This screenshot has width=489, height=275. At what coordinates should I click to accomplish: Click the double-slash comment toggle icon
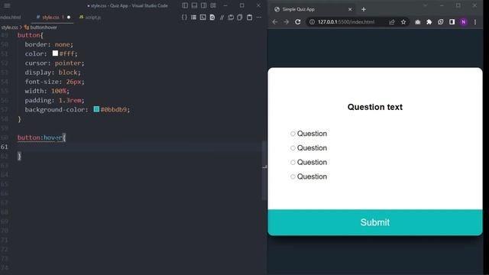(x=222, y=17)
